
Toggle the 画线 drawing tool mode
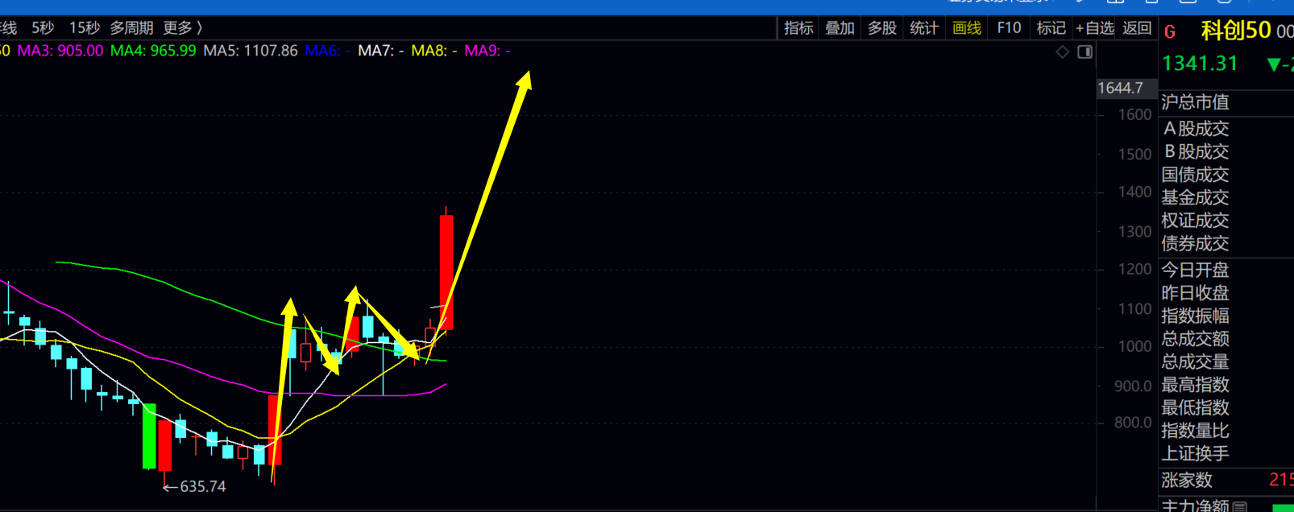click(966, 28)
